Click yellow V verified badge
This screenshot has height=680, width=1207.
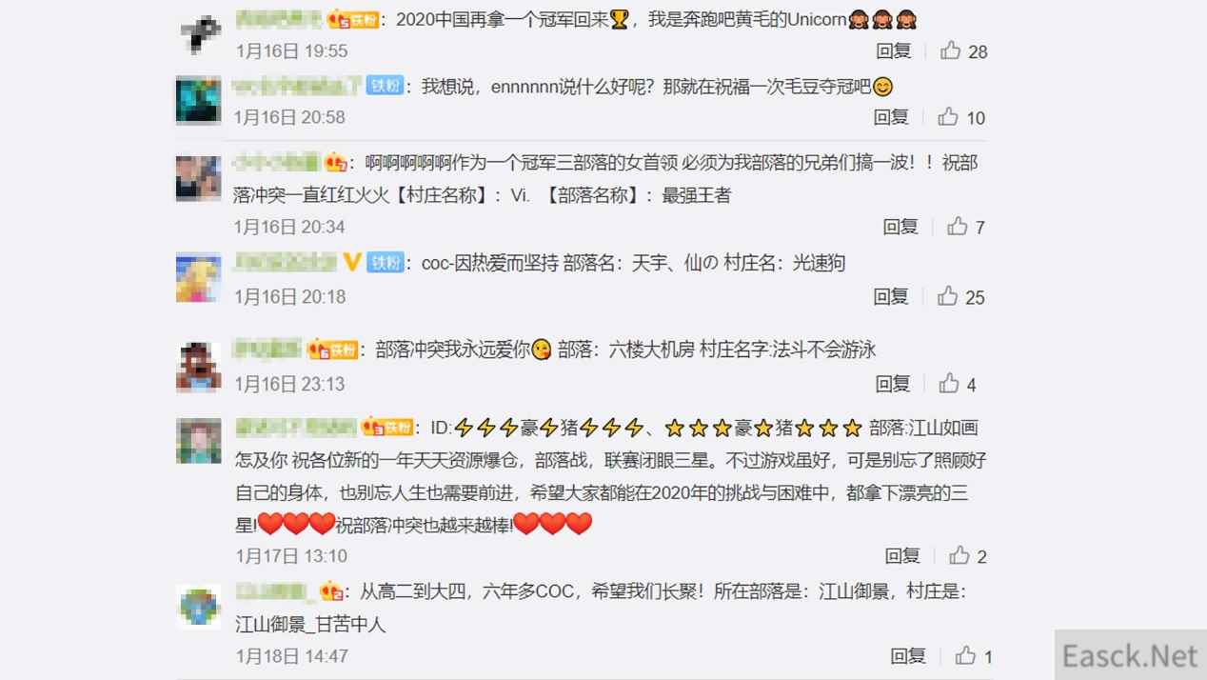[352, 262]
